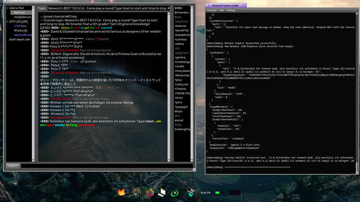Screen dimensions: 360x202
Task: Click the Terminal: home: cricket title tab
Action: click(225, 5)
